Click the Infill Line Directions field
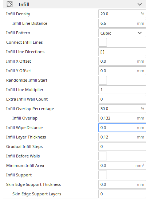The width and height of the screenshot is (147, 199). click(122, 52)
